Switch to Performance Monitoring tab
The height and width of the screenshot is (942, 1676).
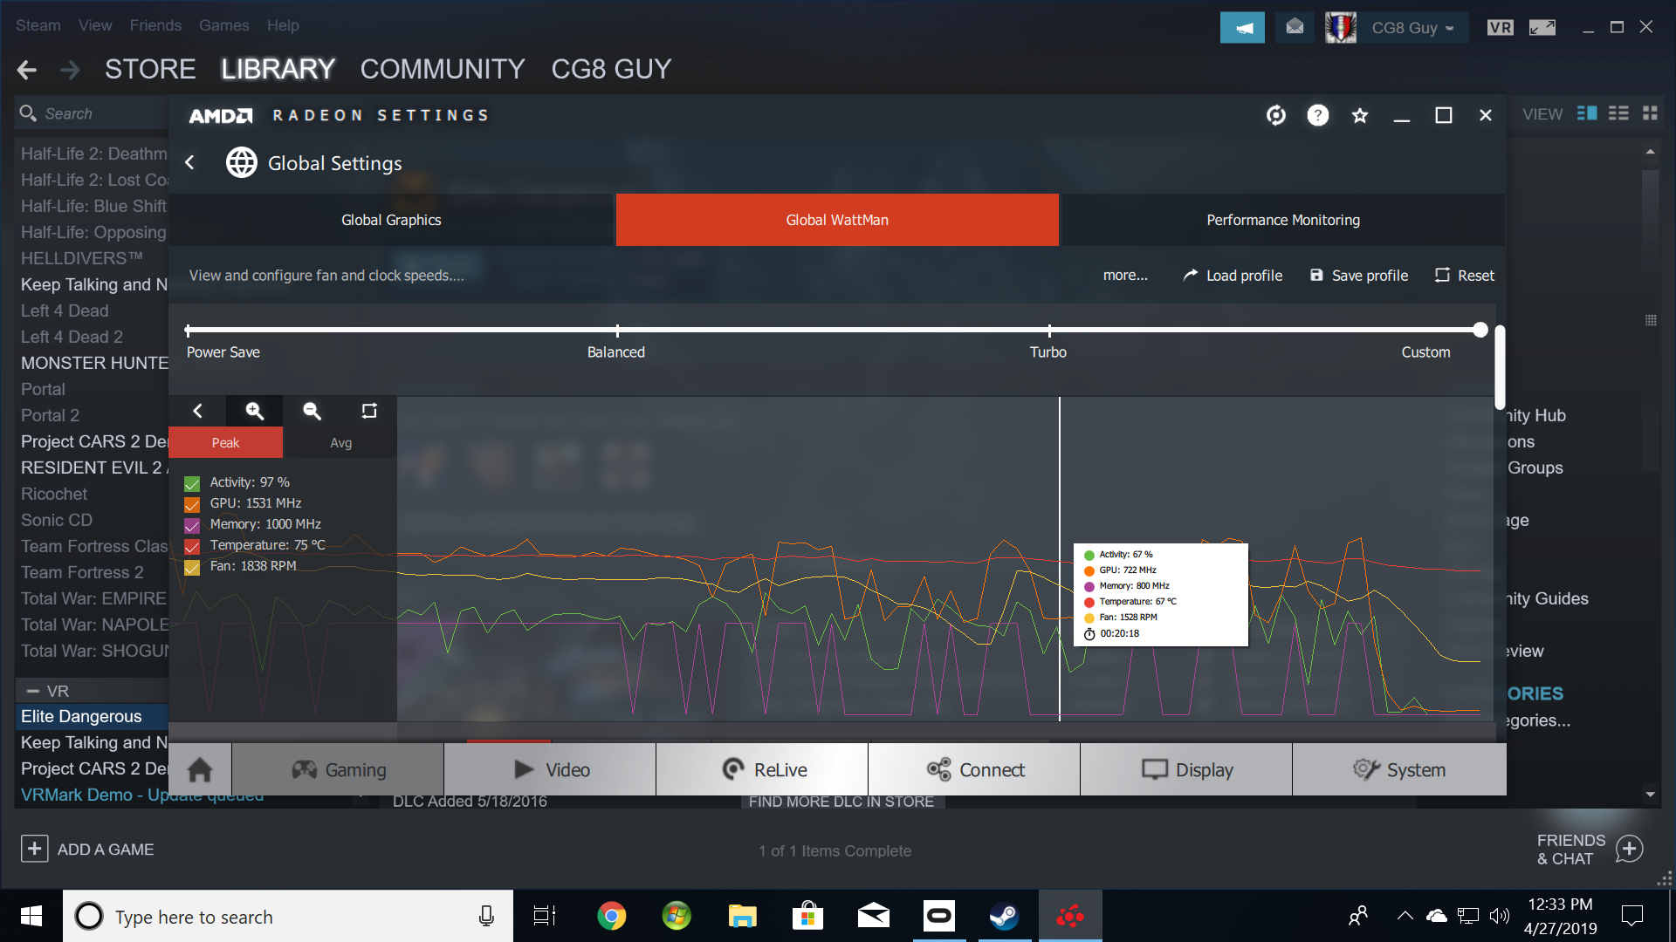click(x=1283, y=220)
